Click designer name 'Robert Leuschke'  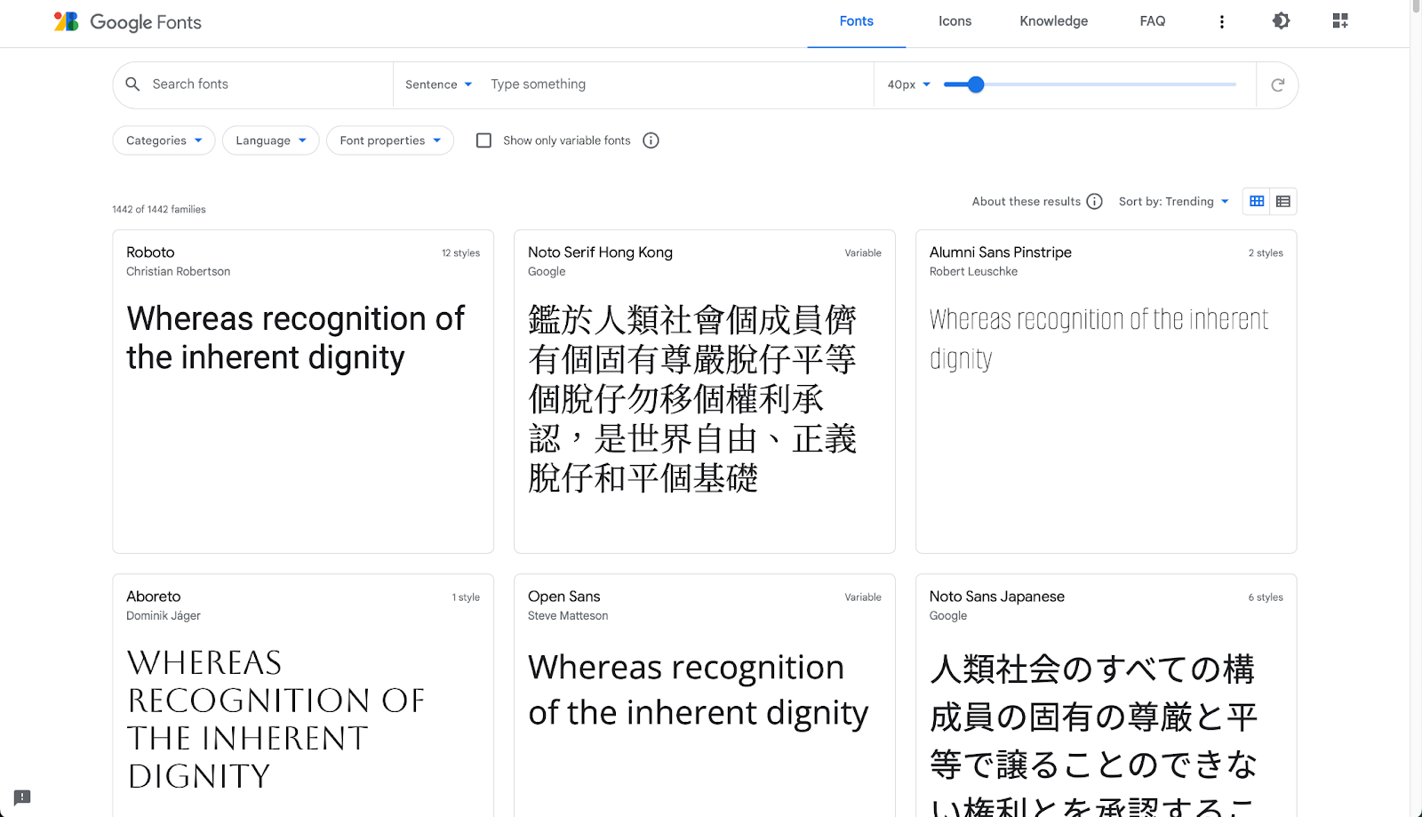click(x=973, y=272)
